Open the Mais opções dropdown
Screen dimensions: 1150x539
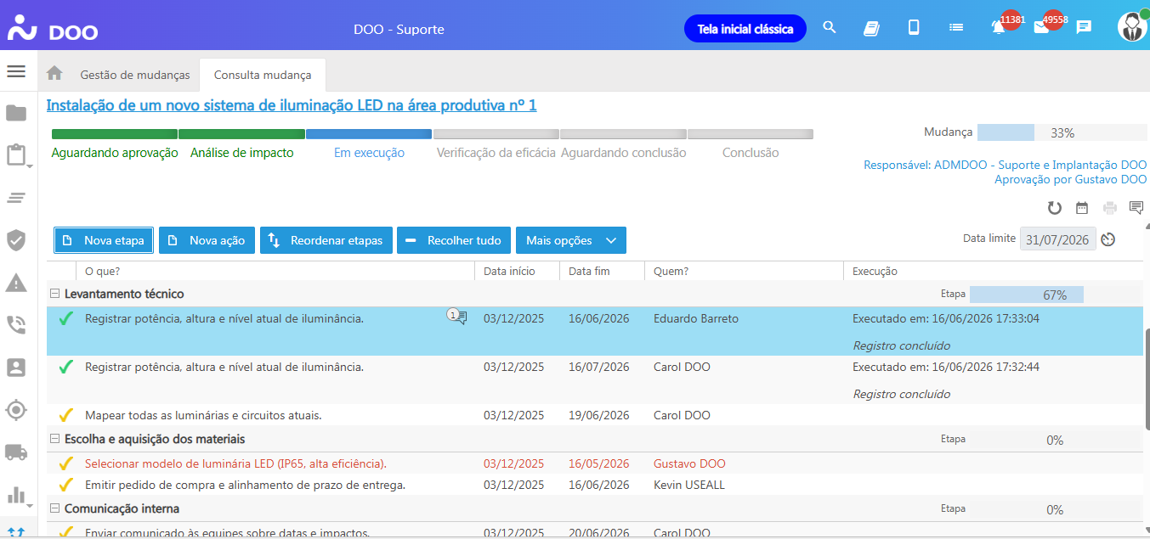pyautogui.click(x=571, y=240)
